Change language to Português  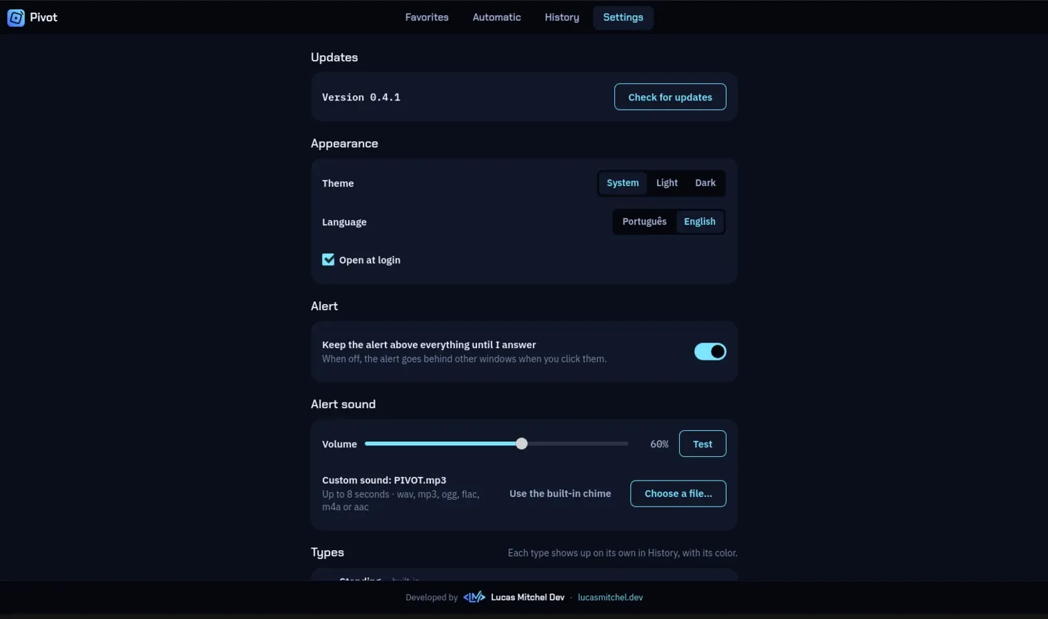645,221
